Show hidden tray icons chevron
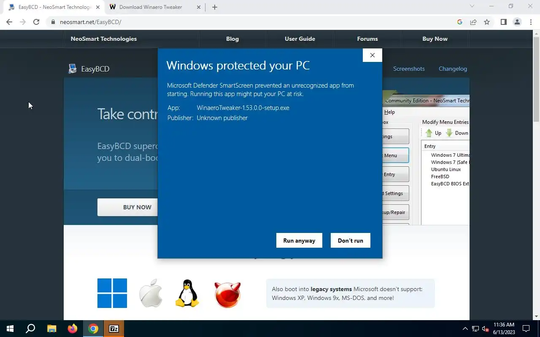The height and width of the screenshot is (337, 540). click(465, 329)
